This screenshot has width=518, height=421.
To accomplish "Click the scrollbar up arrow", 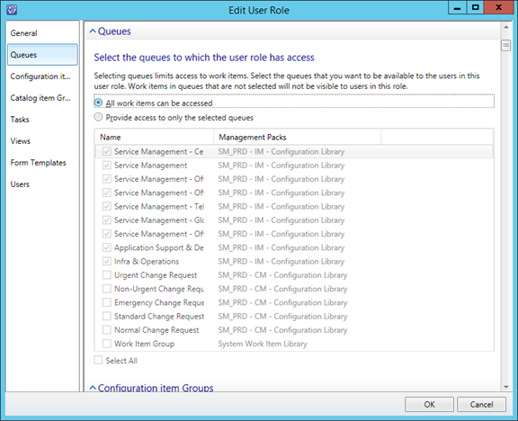I will [505, 27].
